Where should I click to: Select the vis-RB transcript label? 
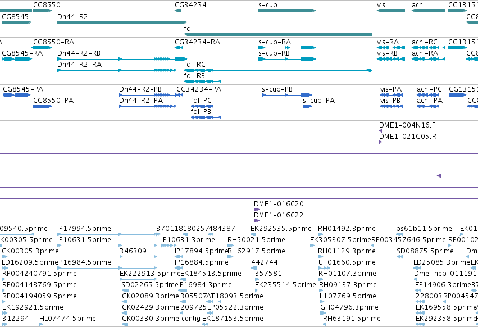point(387,53)
